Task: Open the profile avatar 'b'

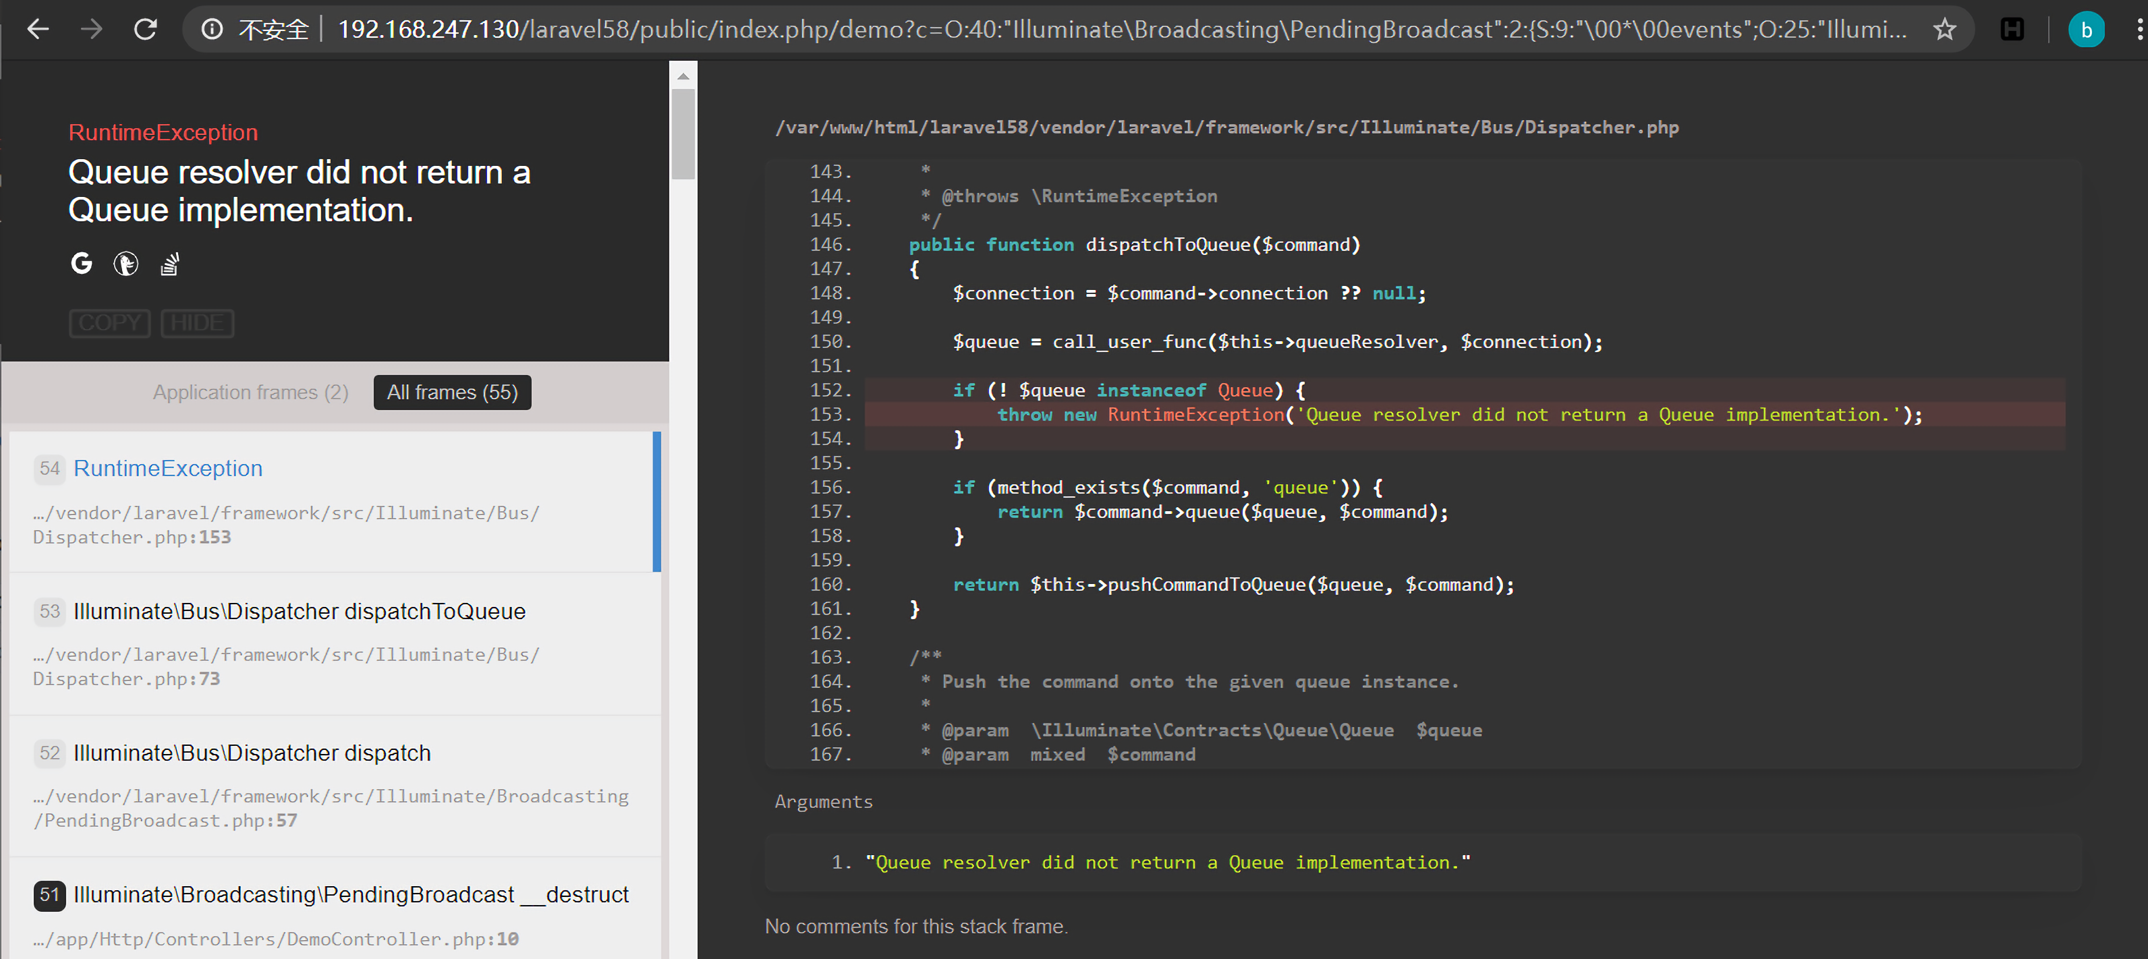Action: (2087, 30)
